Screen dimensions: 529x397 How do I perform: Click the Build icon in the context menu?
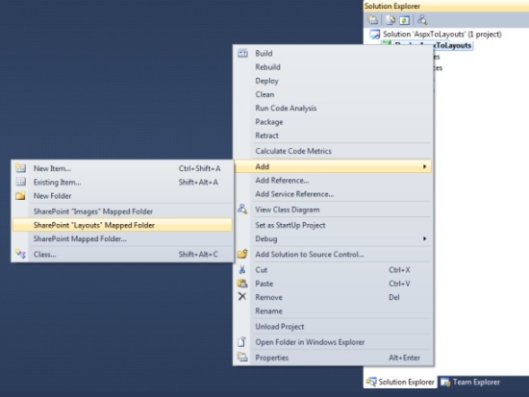pos(242,53)
